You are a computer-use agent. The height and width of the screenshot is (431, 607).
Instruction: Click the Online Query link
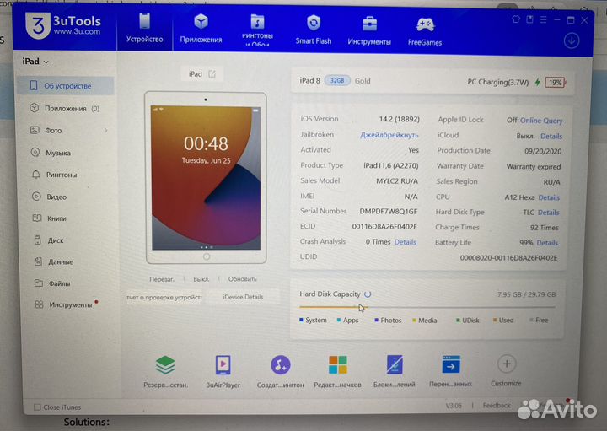click(x=541, y=121)
